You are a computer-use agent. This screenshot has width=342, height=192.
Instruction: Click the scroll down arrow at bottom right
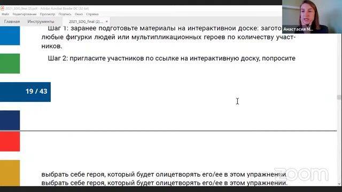click(x=339, y=184)
